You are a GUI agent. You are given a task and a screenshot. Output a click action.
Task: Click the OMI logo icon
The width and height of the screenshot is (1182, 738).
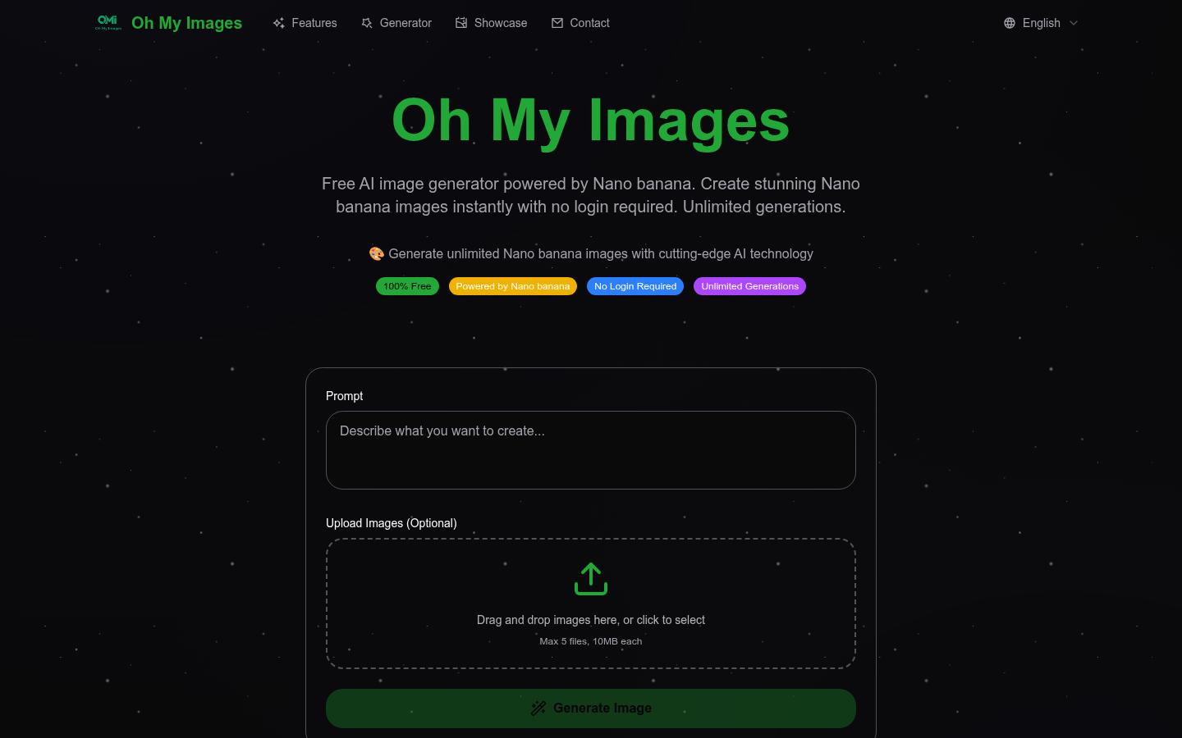(x=108, y=22)
